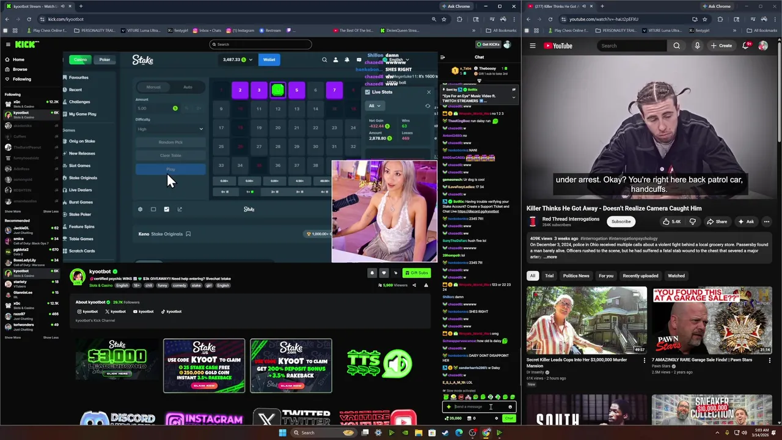The image size is (782, 440).
Task: Toggle Stake theatre mode icon
Action: [153, 209]
